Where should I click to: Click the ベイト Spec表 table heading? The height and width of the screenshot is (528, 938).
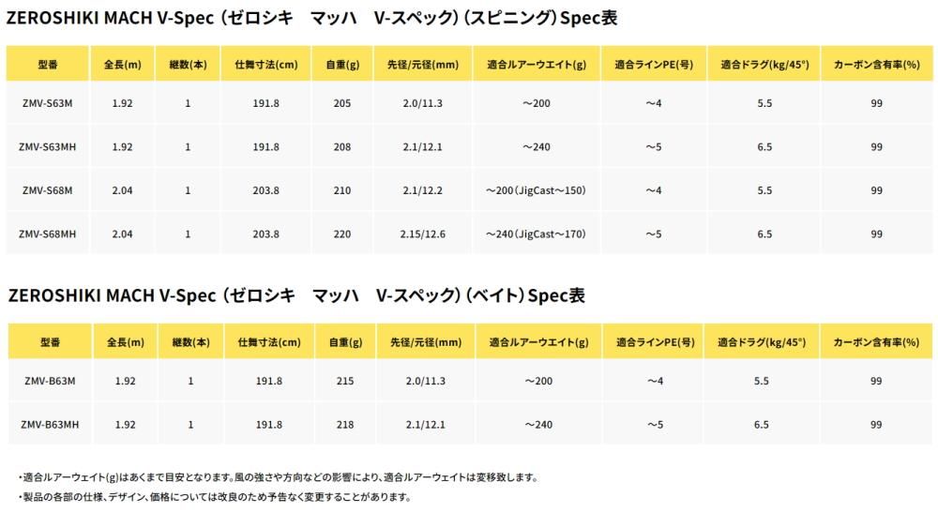(296, 295)
